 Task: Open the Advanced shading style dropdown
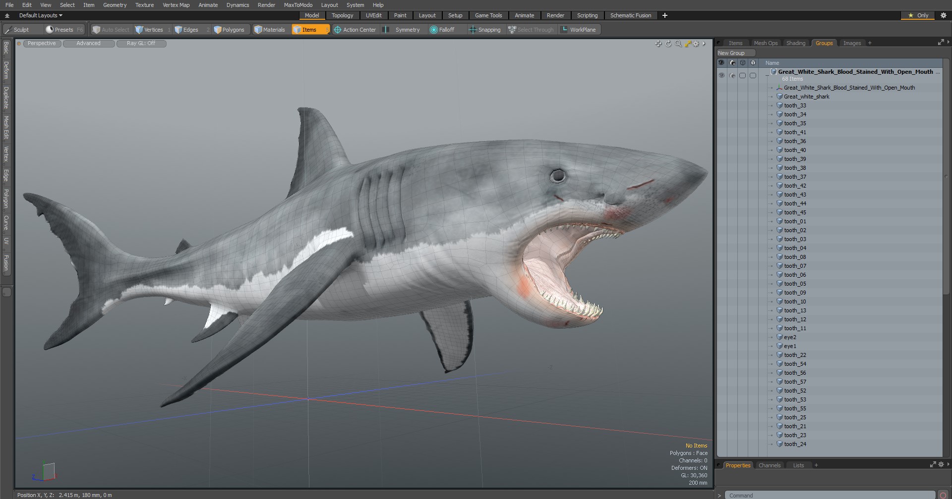pyautogui.click(x=89, y=44)
